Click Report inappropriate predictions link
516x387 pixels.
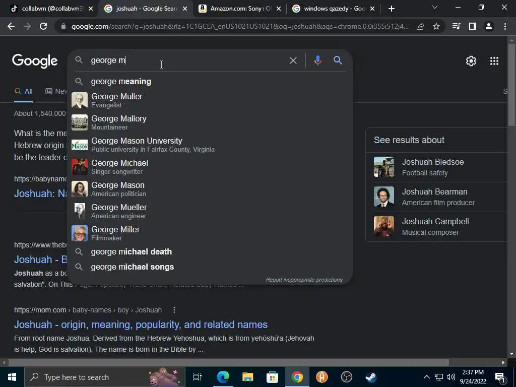[304, 280]
